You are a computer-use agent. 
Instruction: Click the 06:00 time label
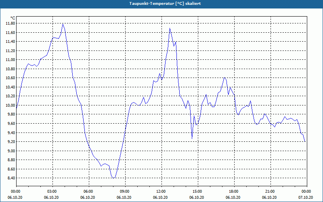(x=89, y=191)
